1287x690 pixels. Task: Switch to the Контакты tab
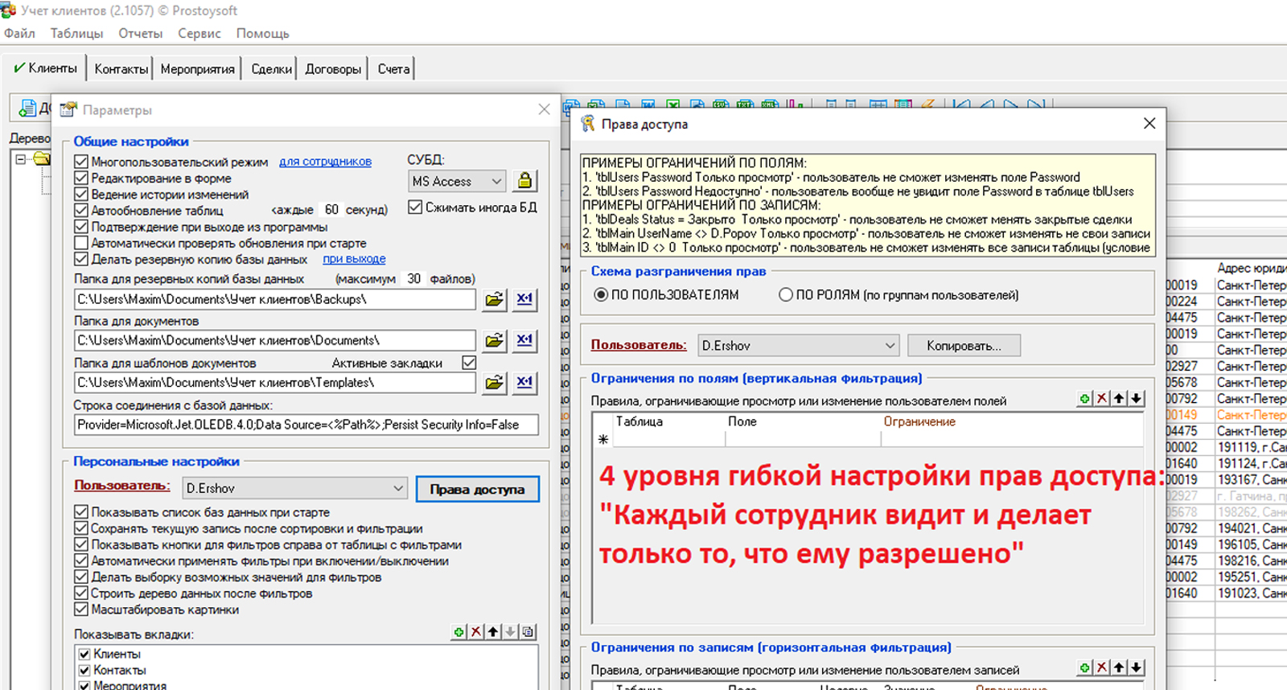121,69
